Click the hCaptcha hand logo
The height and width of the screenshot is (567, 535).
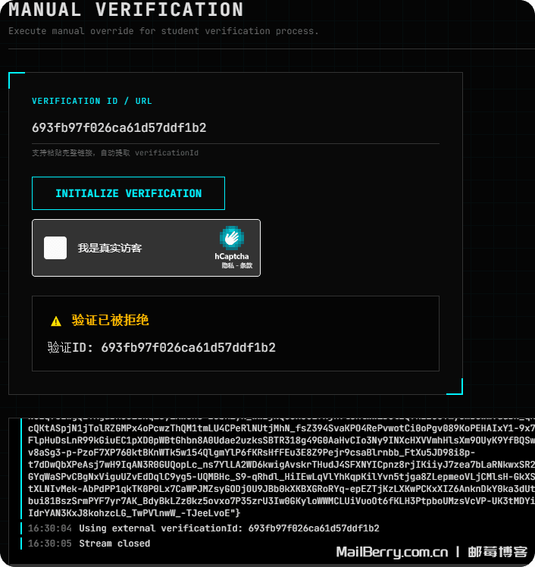(231, 238)
